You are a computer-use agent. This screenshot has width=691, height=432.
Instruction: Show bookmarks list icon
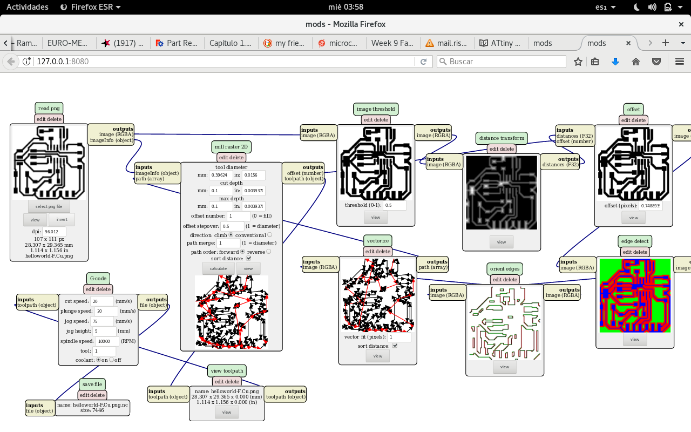point(595,62)
